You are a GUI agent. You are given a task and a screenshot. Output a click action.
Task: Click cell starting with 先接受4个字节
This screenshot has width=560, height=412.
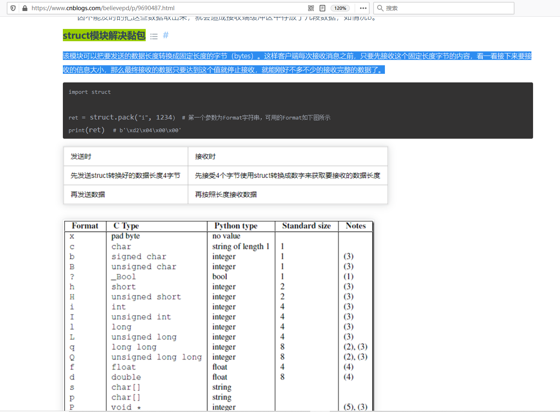[288, 175]
